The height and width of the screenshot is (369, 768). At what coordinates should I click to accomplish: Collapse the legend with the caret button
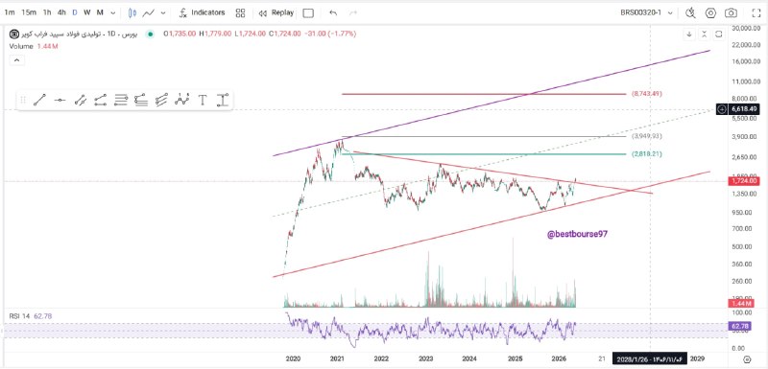pyautogui.click(x=16, y=60)
